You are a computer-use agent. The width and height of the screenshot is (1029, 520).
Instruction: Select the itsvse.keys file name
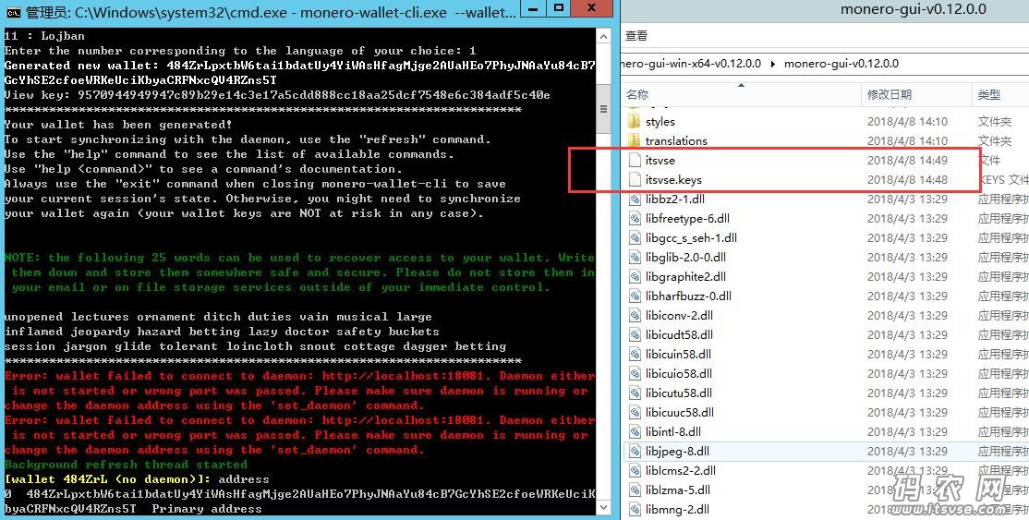673,179
